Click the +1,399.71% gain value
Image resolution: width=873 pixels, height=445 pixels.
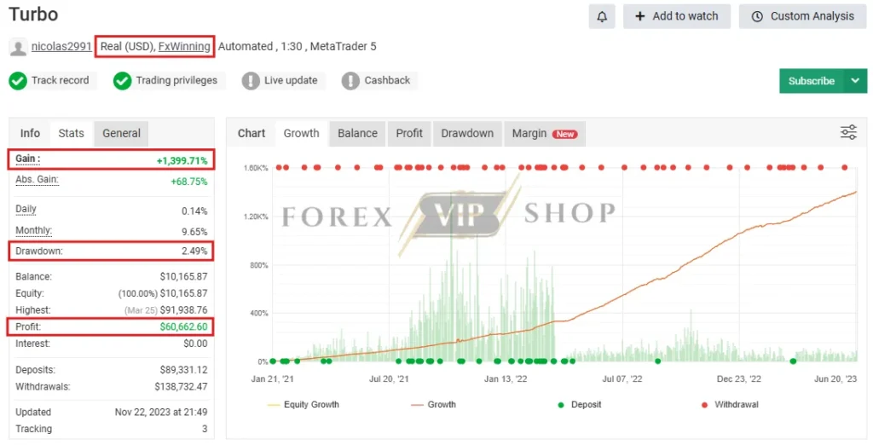click(182, 160)
